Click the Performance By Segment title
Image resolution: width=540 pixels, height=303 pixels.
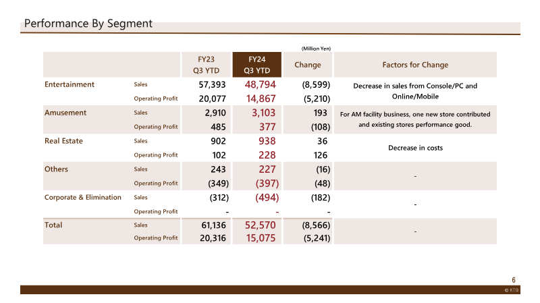[x=88, y=24]
